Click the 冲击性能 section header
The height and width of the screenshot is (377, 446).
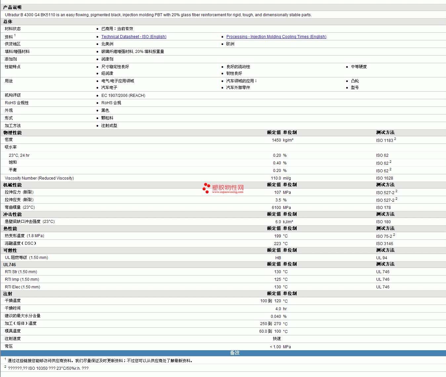point(12,214)
